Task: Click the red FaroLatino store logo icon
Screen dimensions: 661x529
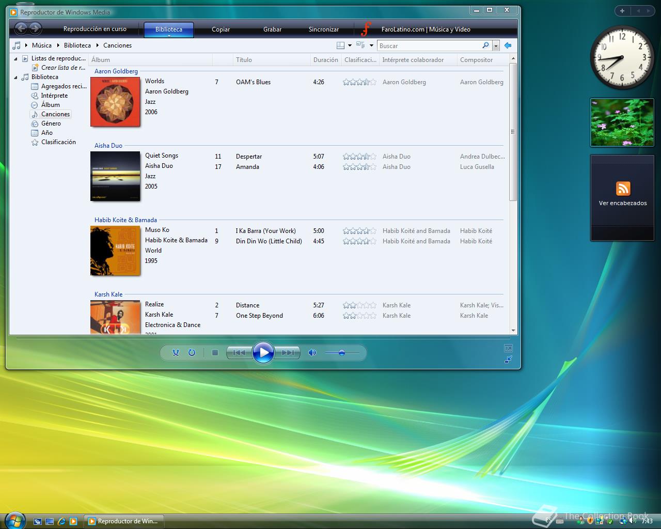Action: pyautogui.click(x=366, y=29)
